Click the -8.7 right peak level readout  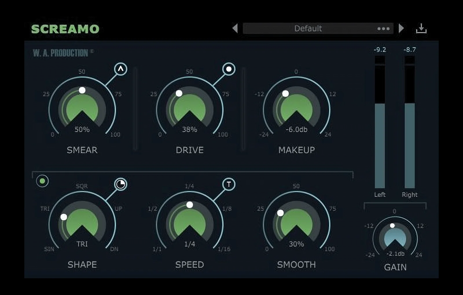click(410, 50)
